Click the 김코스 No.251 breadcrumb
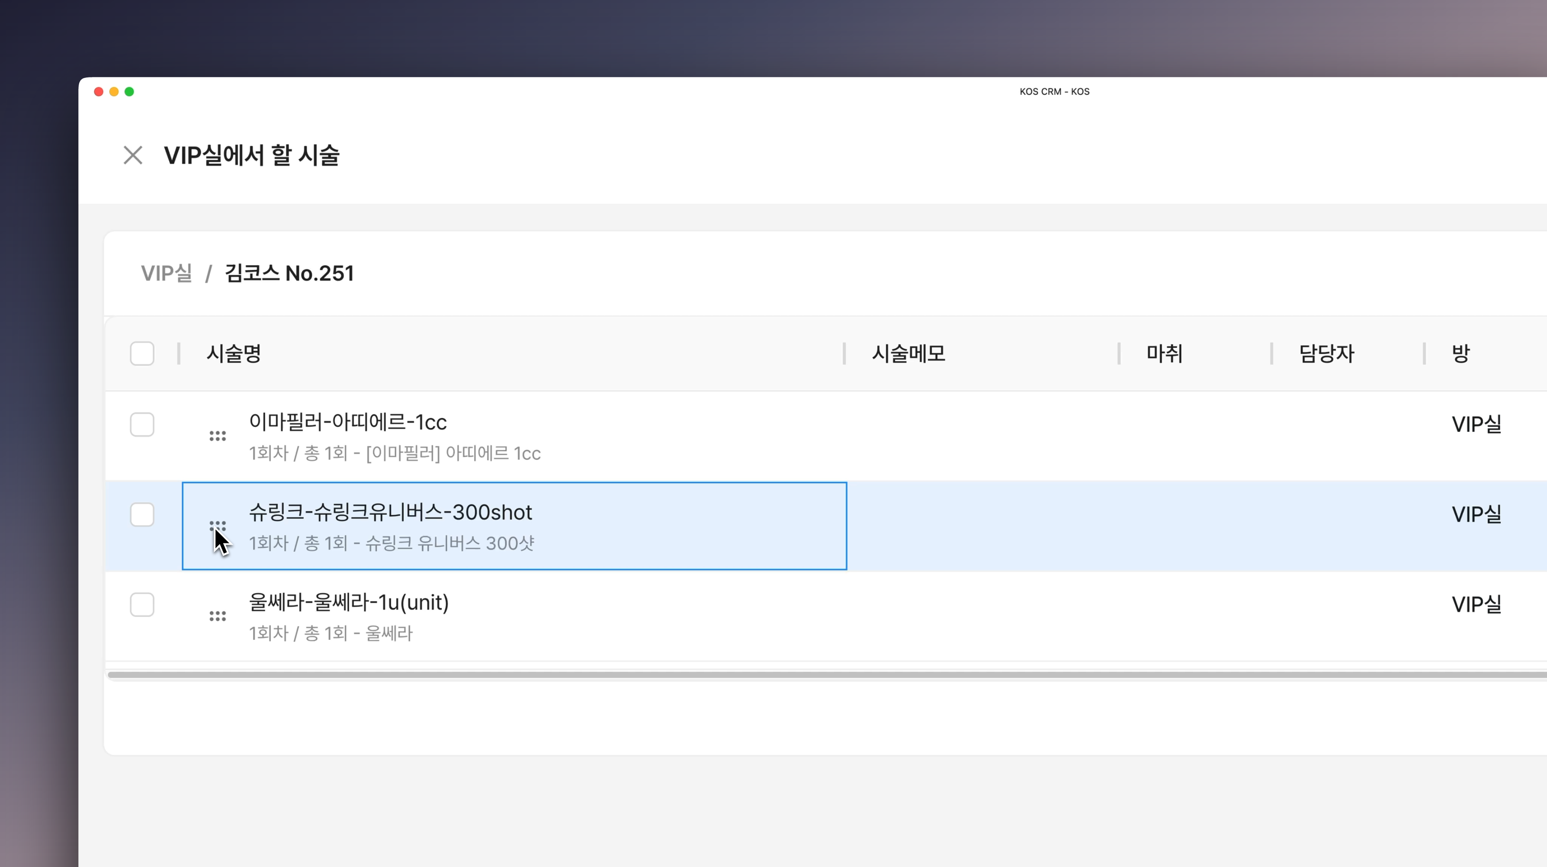This screenshot has width=1547, height=867. (x=289, y=273)
